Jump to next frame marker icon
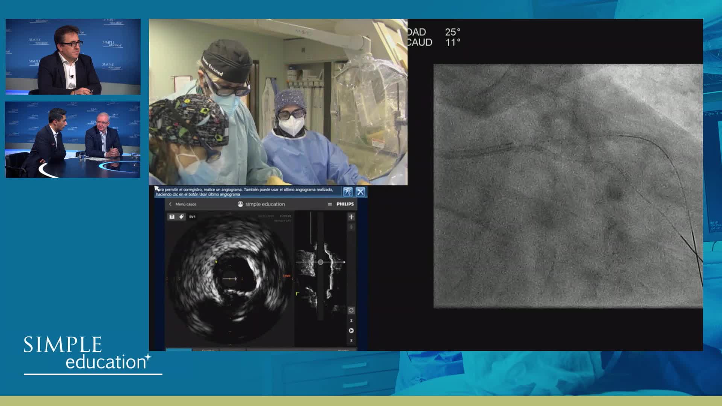The image size is (722, 406). tap(351, 341)
